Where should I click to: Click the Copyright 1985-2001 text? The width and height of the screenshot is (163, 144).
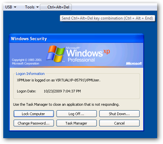[x=27, y=62]
